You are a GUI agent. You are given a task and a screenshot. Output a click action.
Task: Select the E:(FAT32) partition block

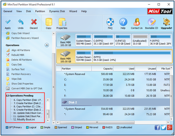pyautogui.click(x=123, y=40)
